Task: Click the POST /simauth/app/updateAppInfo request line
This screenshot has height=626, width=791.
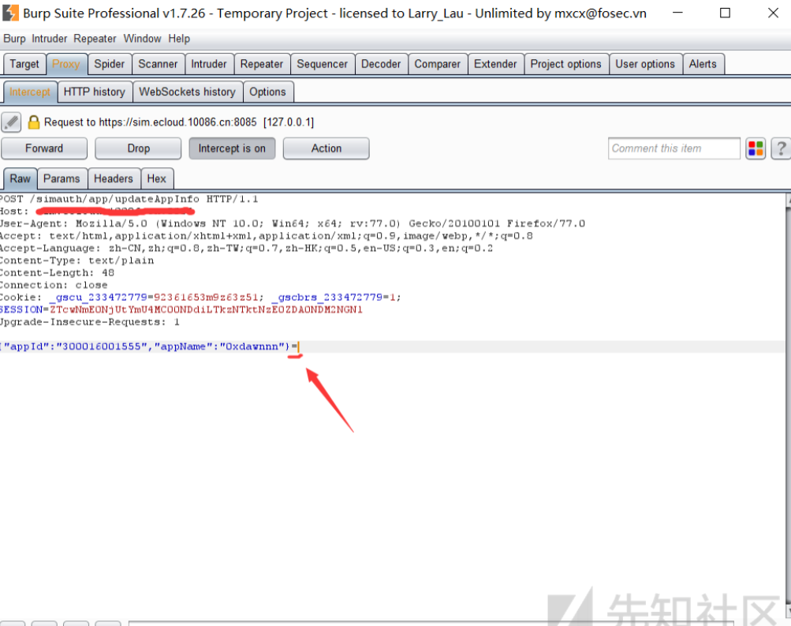Action: (x=129, y=199)
